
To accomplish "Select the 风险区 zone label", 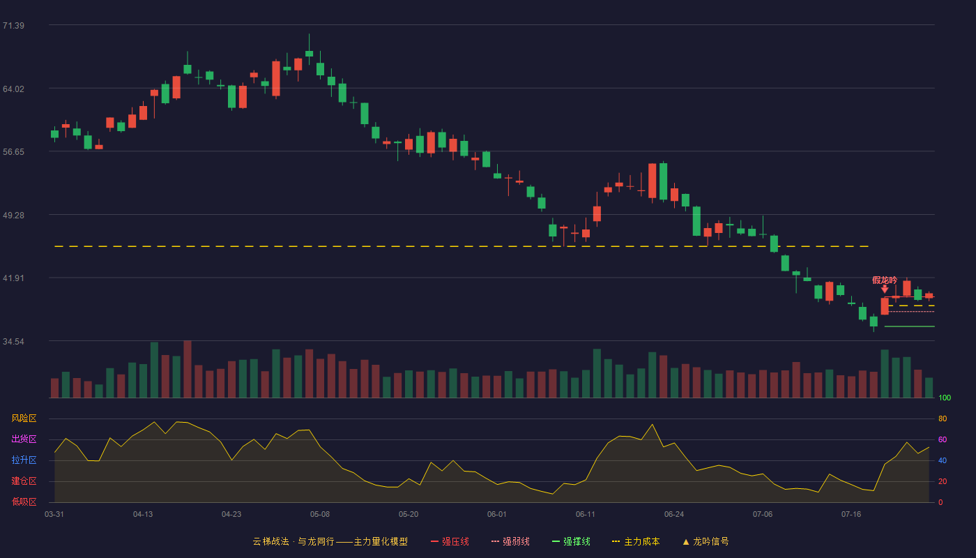I will pyautogui.click(x=24, y=418).
